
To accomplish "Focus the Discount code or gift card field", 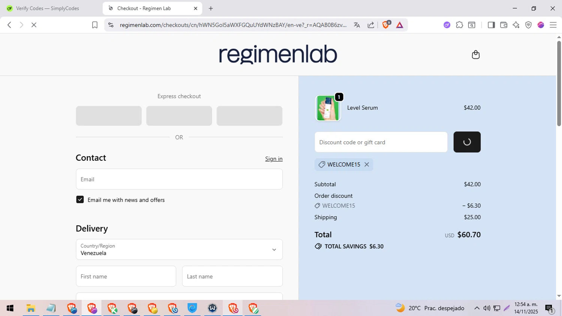I will (381, 142).
